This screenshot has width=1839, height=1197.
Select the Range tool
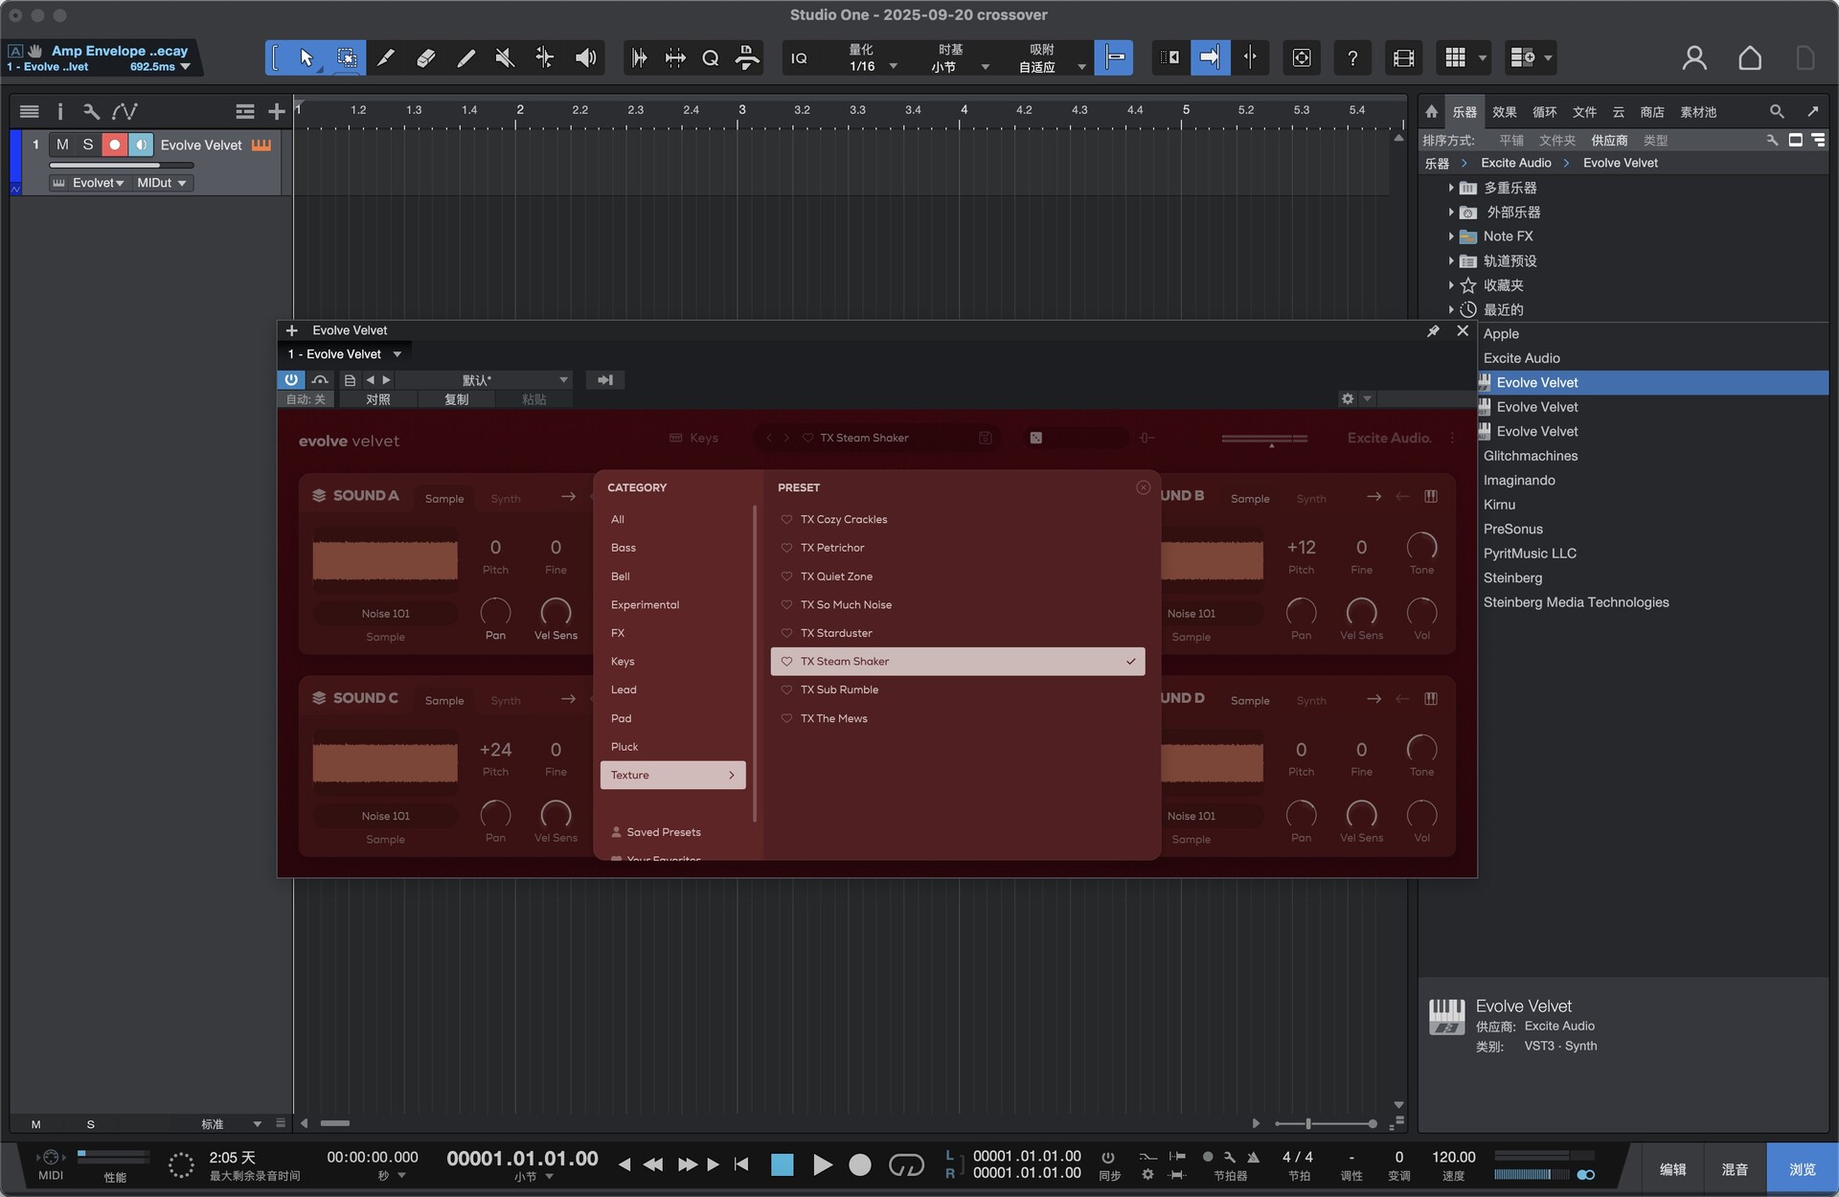point(347,58)
